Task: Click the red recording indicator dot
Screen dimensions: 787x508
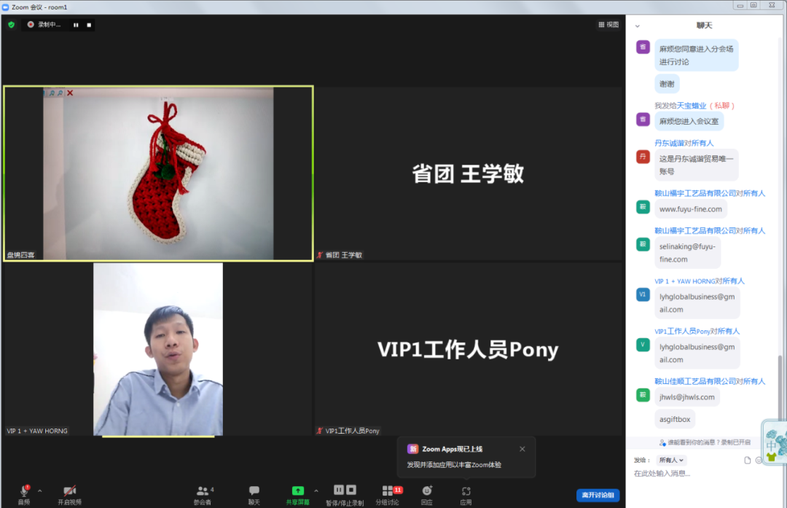Action: (x=31, y=24)
